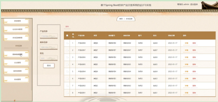Select the checkbox beside 产品名称6
218x102 pixels.
(67, 57)
